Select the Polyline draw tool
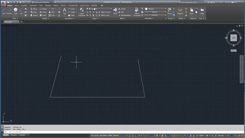 coord(9,11)
